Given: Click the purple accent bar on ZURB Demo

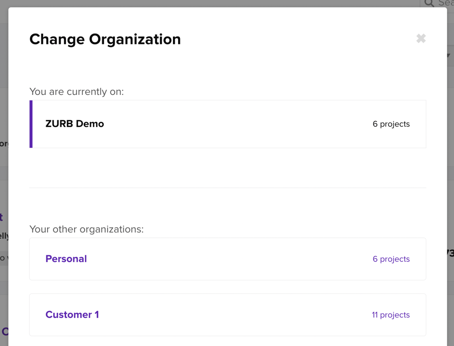Looking at the screenshot, I should click(31, 124).
